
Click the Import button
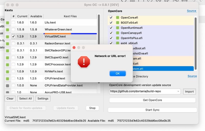click(189, 91)
